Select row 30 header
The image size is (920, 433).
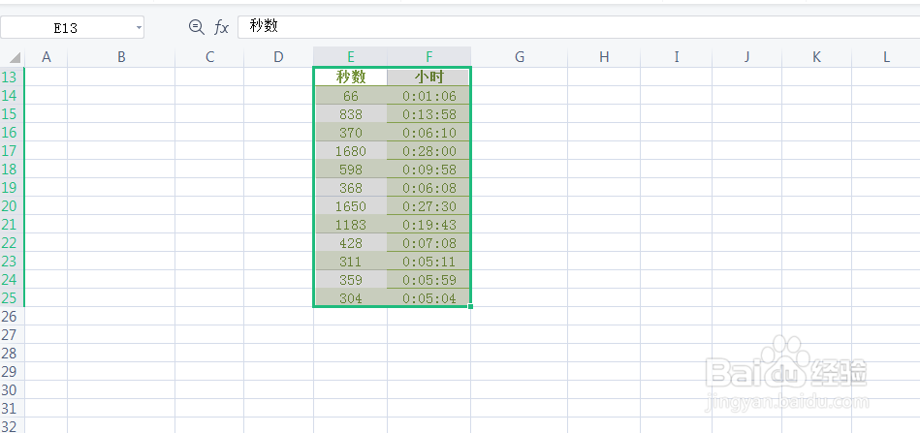(x=12, y=389)
